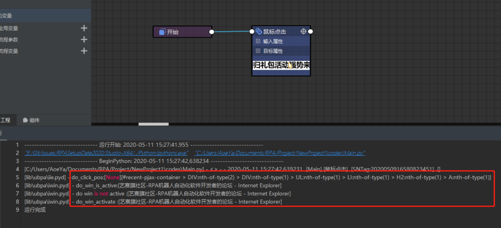The width and height of the screenshot is (501, 228).
Task: Open the Main.py file path link
Action: pyautogui.click(x=280, y=152)
